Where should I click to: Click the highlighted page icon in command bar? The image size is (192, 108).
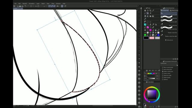pyautogui.click(x=62, y=6)
